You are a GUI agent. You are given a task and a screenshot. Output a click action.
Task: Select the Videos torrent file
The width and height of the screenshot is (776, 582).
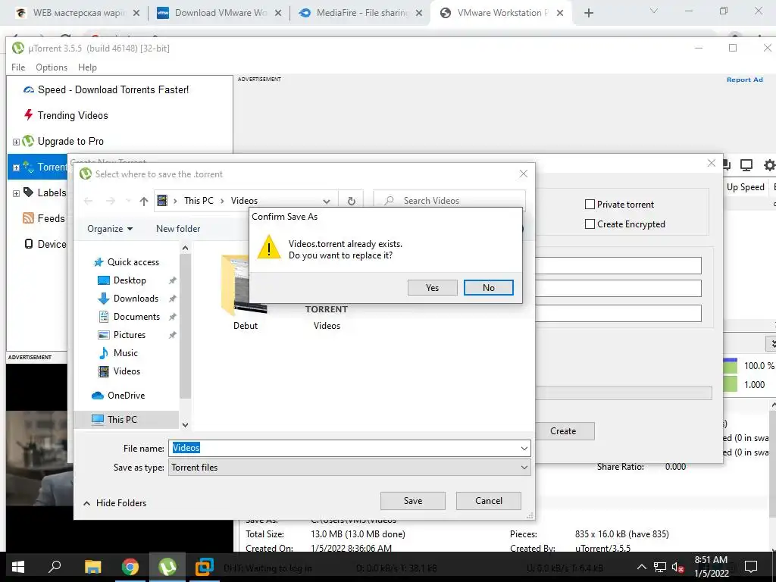(x=327, y=317)
